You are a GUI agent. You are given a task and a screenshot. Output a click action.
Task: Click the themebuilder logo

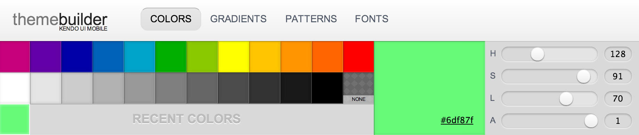coord(60,21)
